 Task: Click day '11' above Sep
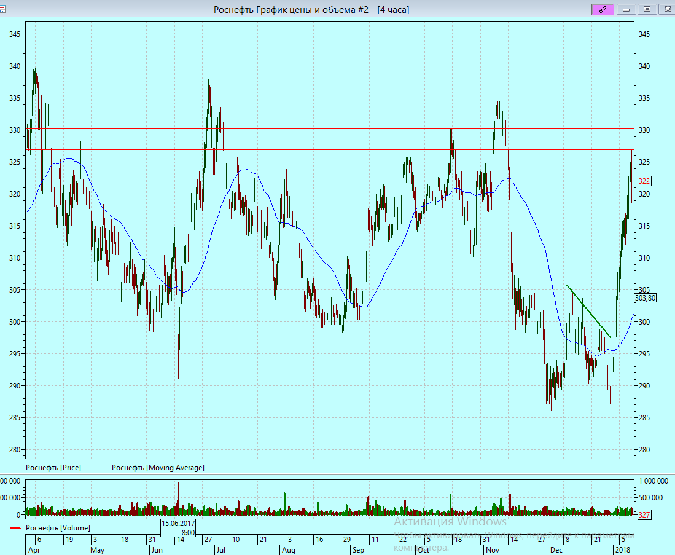(x=375, y=540)
